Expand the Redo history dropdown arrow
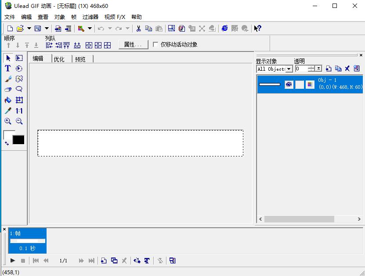365x276 pixels. tap(127, 29)
